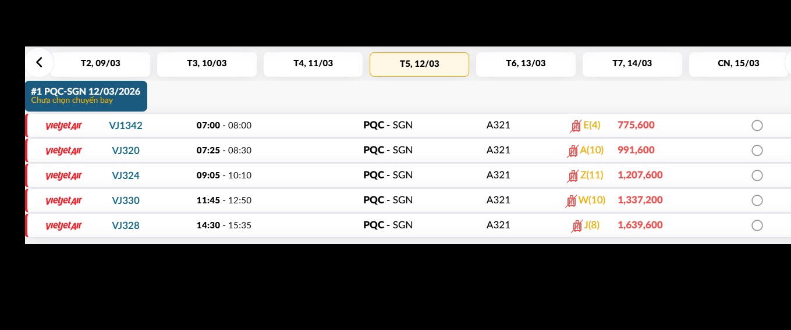Click the previous week back arrow
The image size is (791, 330).
[x=39, y=63]
